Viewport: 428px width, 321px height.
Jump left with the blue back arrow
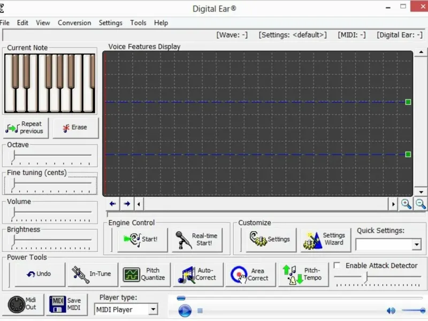pos(112,204)
